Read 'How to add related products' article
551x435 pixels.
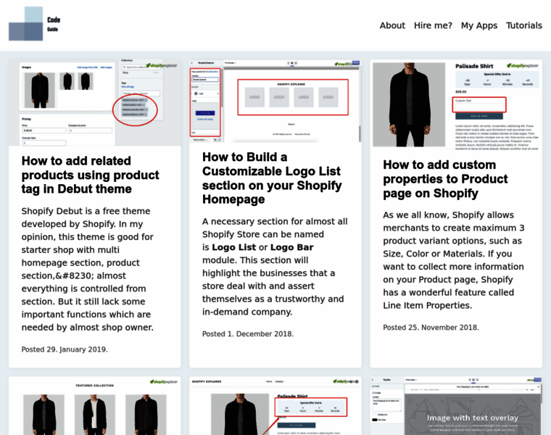click(x=91, y=175)
